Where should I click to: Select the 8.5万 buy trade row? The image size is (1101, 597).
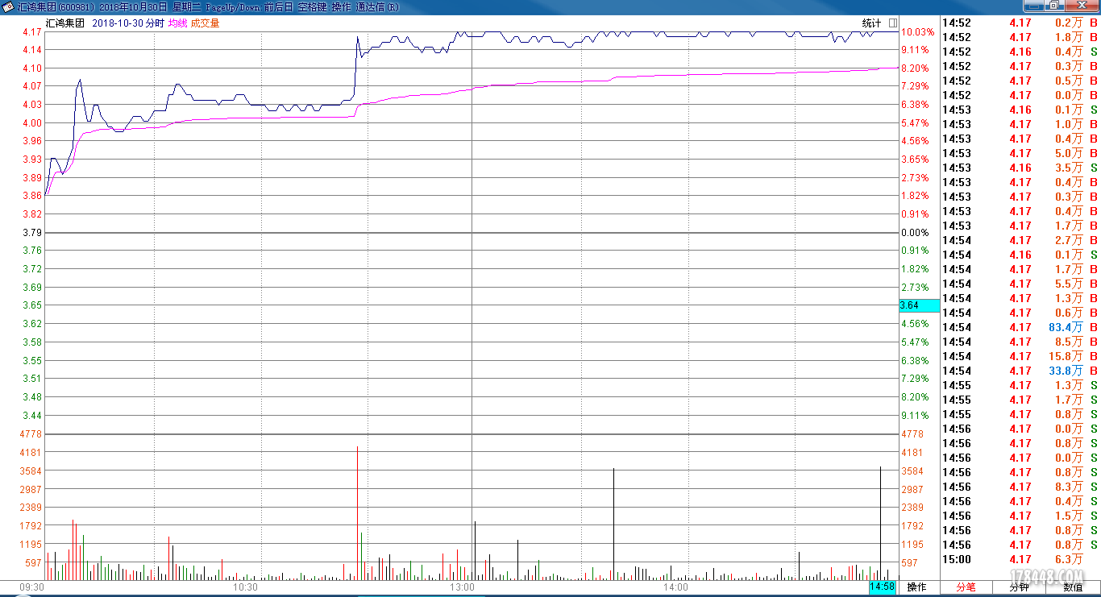click(1020, 342)
